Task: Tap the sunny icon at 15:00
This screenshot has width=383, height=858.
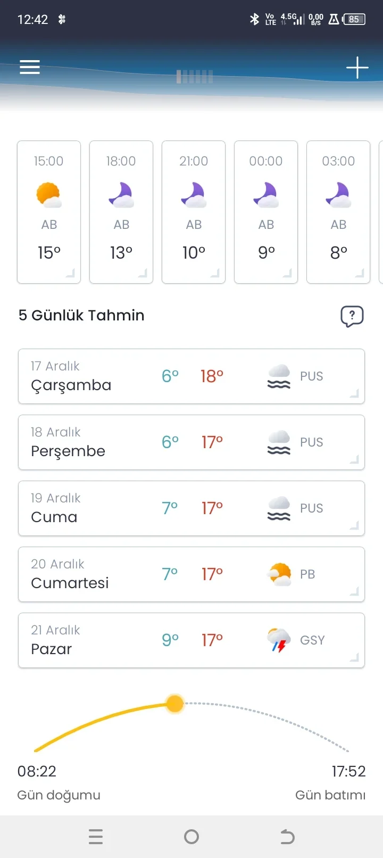Action: click(x=49, y=195)
